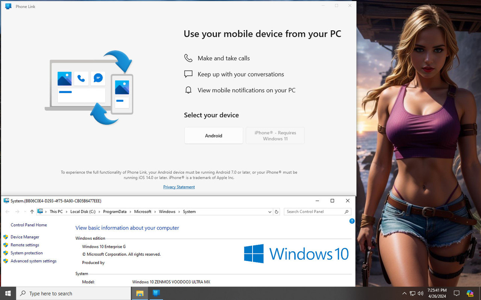Viewport: 481px width, 300px height.
Task: Select Microsoft in the breadcrumb path
Action: [143, 211]
